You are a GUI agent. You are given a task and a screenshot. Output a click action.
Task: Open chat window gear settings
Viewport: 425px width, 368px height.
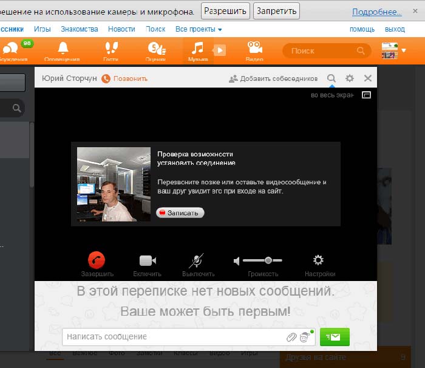pyautogui.click(x=349, y=78)
